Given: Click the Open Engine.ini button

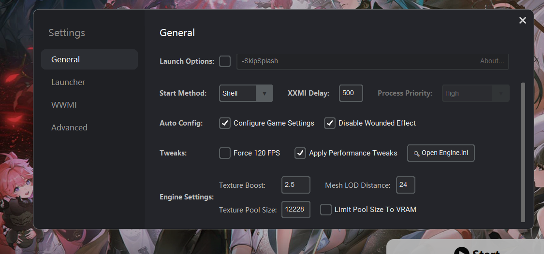Looking at the screenshot, I should click(441, 153).
